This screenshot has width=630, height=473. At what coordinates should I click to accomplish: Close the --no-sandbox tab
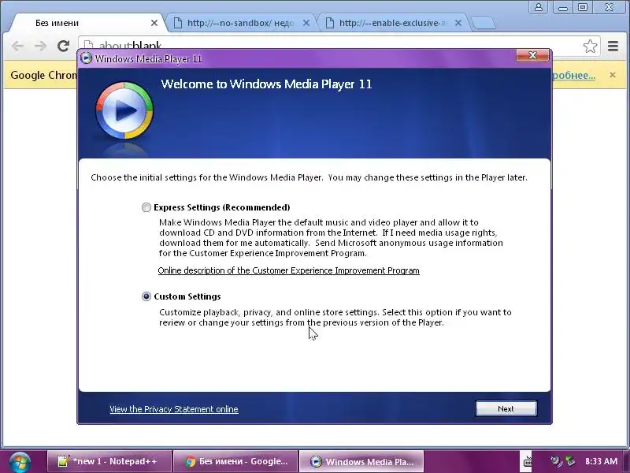click(306, 24)
